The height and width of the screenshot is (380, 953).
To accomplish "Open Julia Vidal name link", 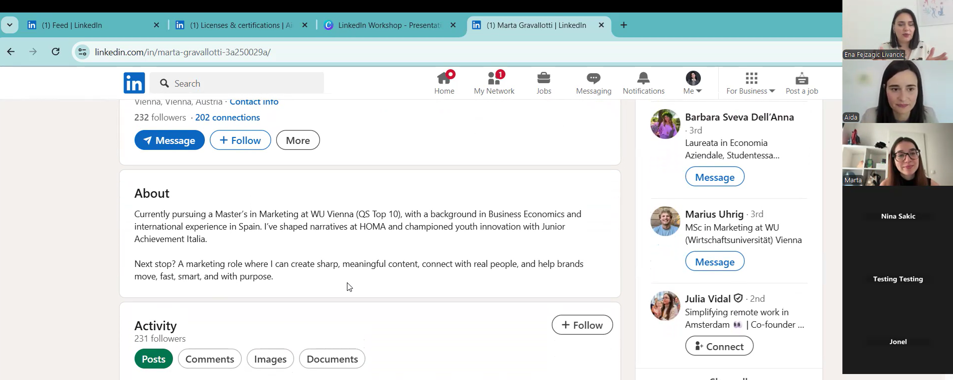I will pyautogui.click(x=708, y=299).
